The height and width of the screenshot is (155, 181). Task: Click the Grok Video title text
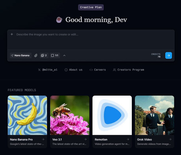coord(144,139)
